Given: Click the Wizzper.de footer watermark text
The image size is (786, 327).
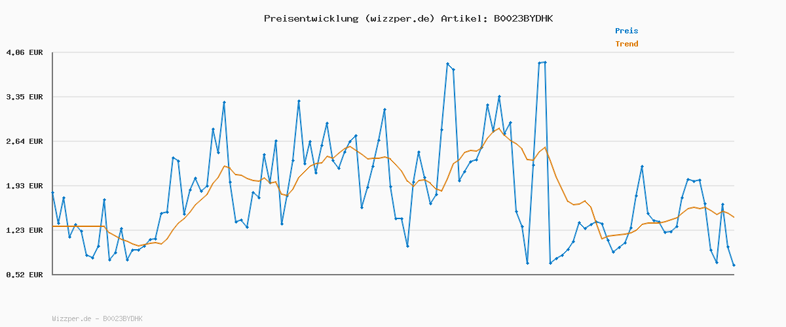Looking at the screenshot, I should click(x=97, y=318).
